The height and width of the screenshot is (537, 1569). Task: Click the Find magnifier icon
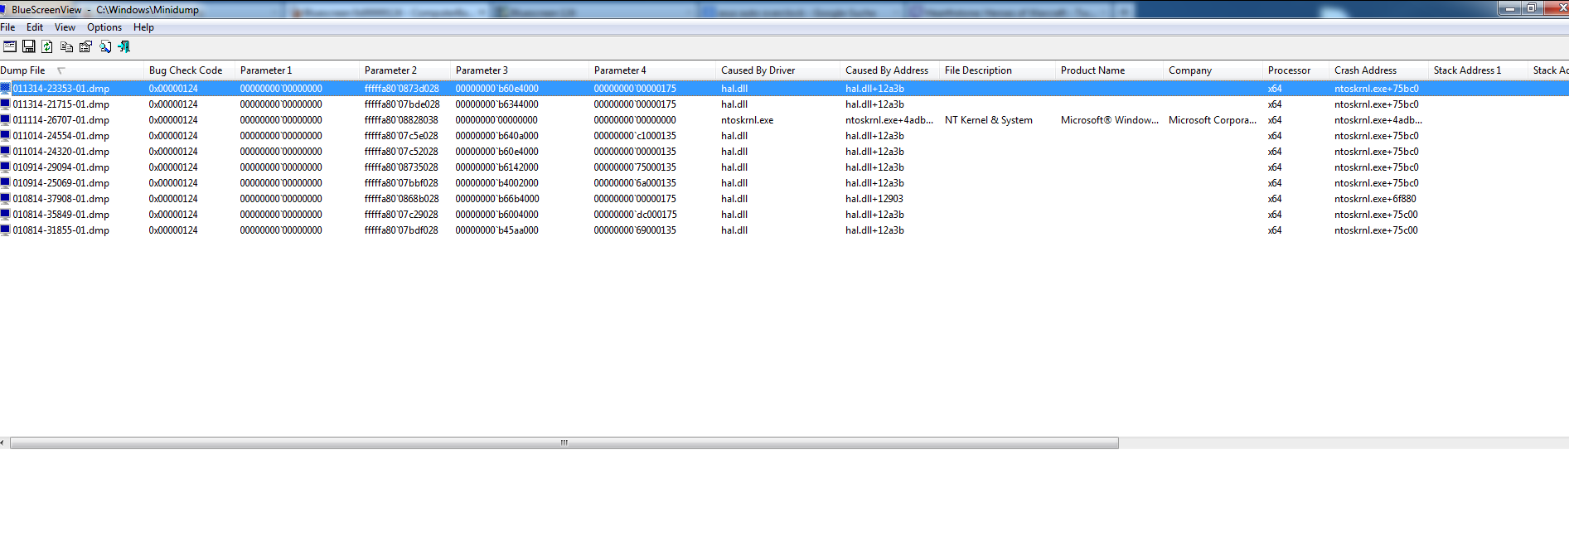click(x=105, y=46)
